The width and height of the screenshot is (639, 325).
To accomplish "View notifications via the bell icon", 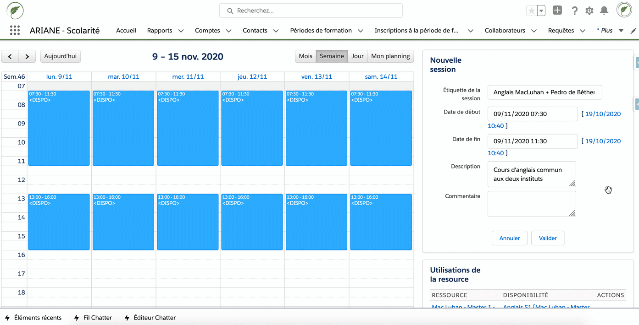I will point(604,10).
